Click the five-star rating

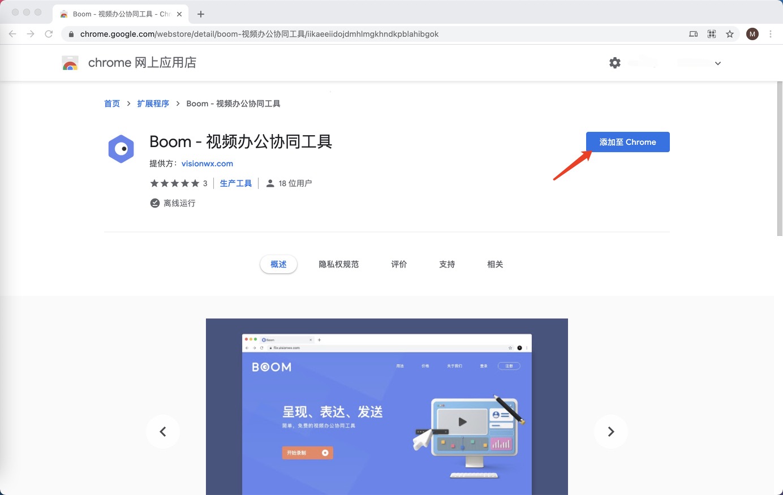(174, 183)
